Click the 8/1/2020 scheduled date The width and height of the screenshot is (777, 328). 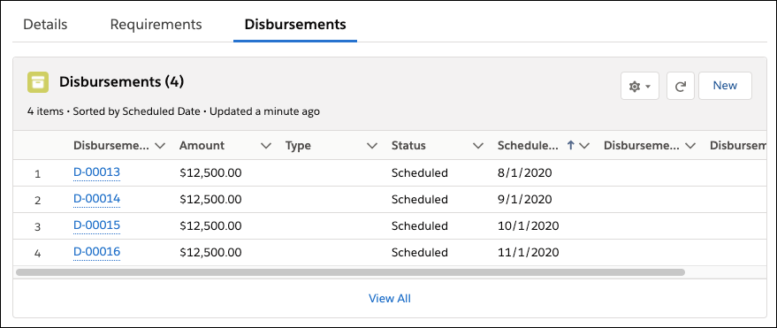tap(525, 173)
